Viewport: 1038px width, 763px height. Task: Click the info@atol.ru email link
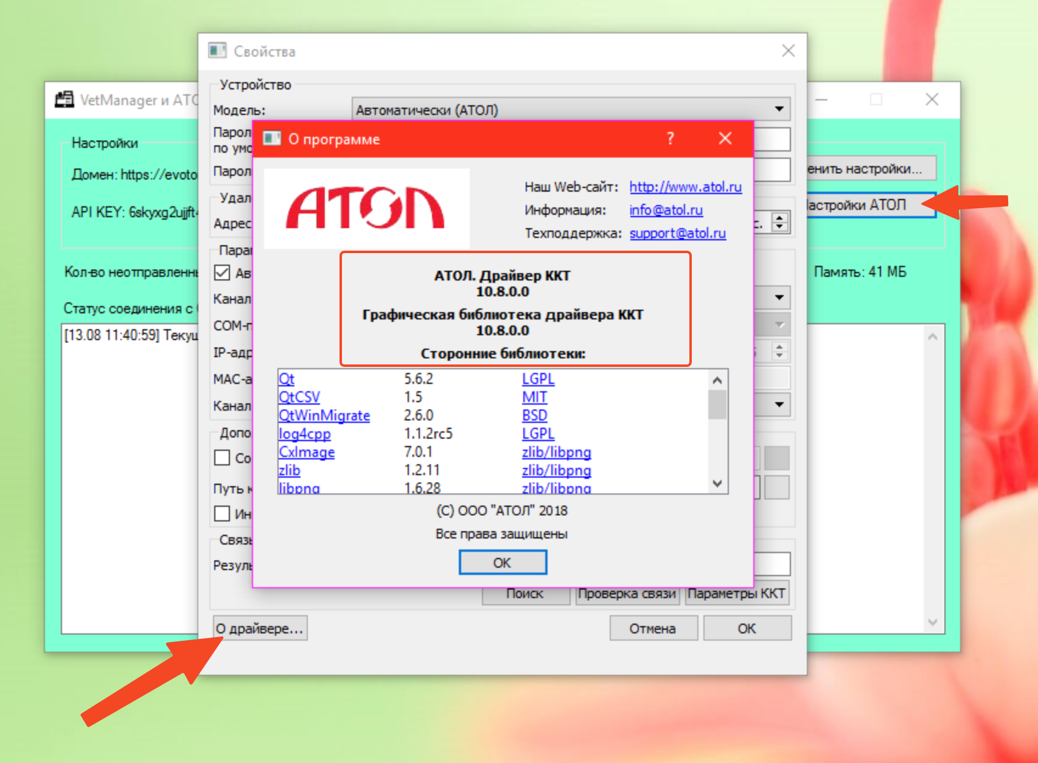(666, 210)
